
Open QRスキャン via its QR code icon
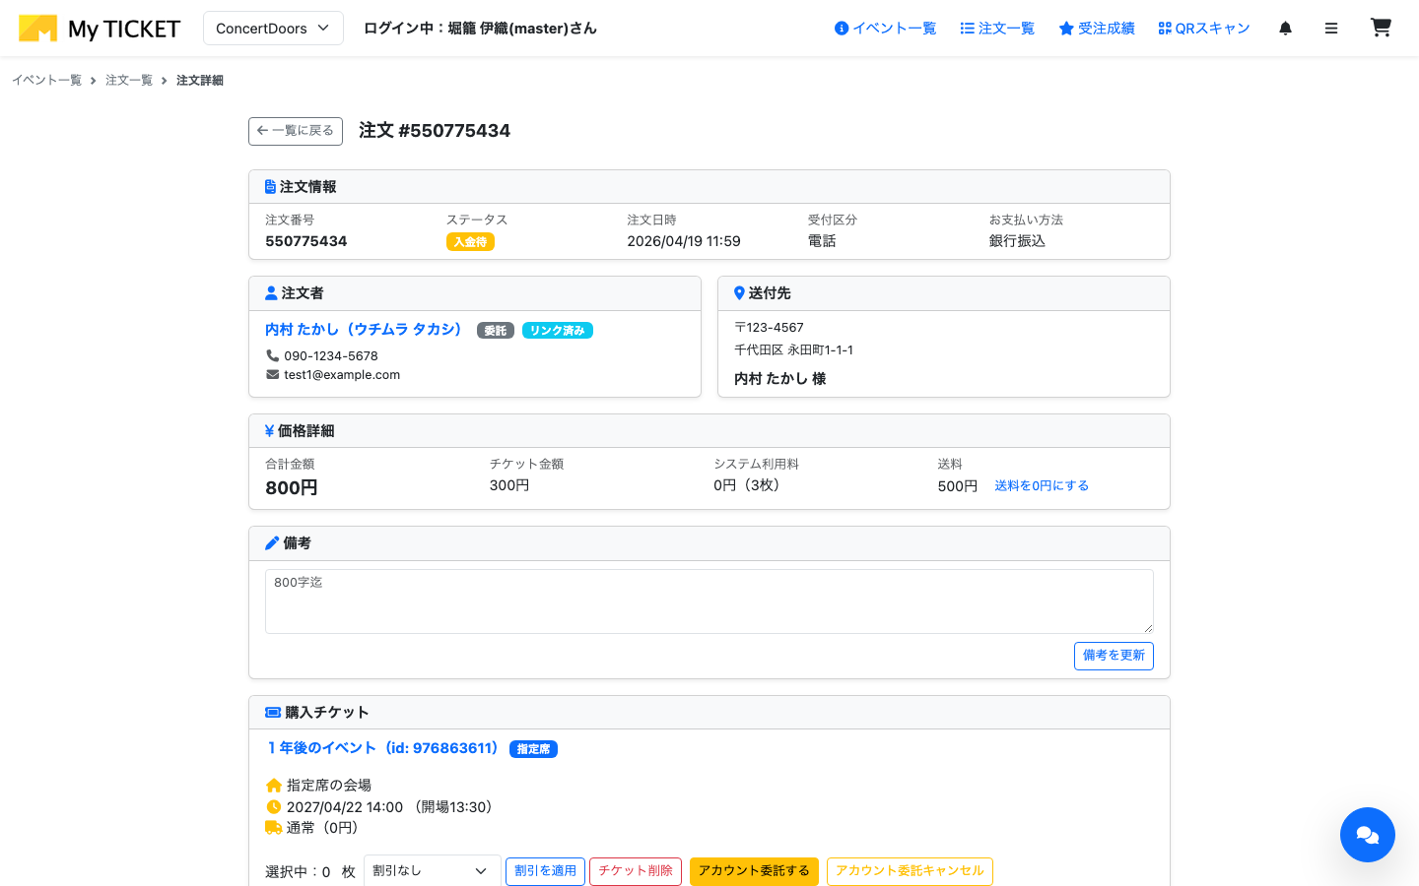[1166, 28]
